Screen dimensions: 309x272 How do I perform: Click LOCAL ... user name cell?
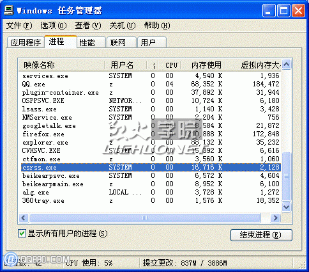[x=125, y=192]
